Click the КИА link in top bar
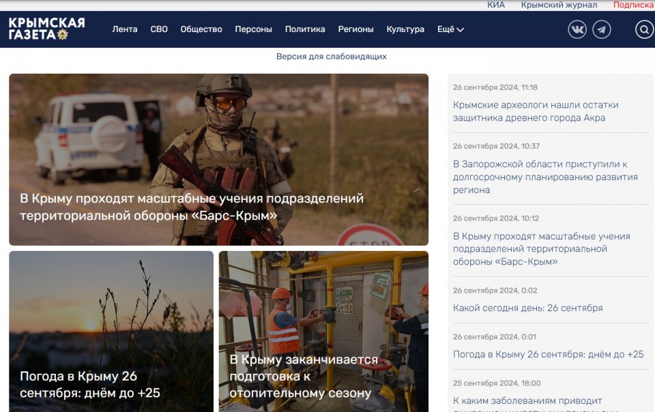 pos(496,5)
